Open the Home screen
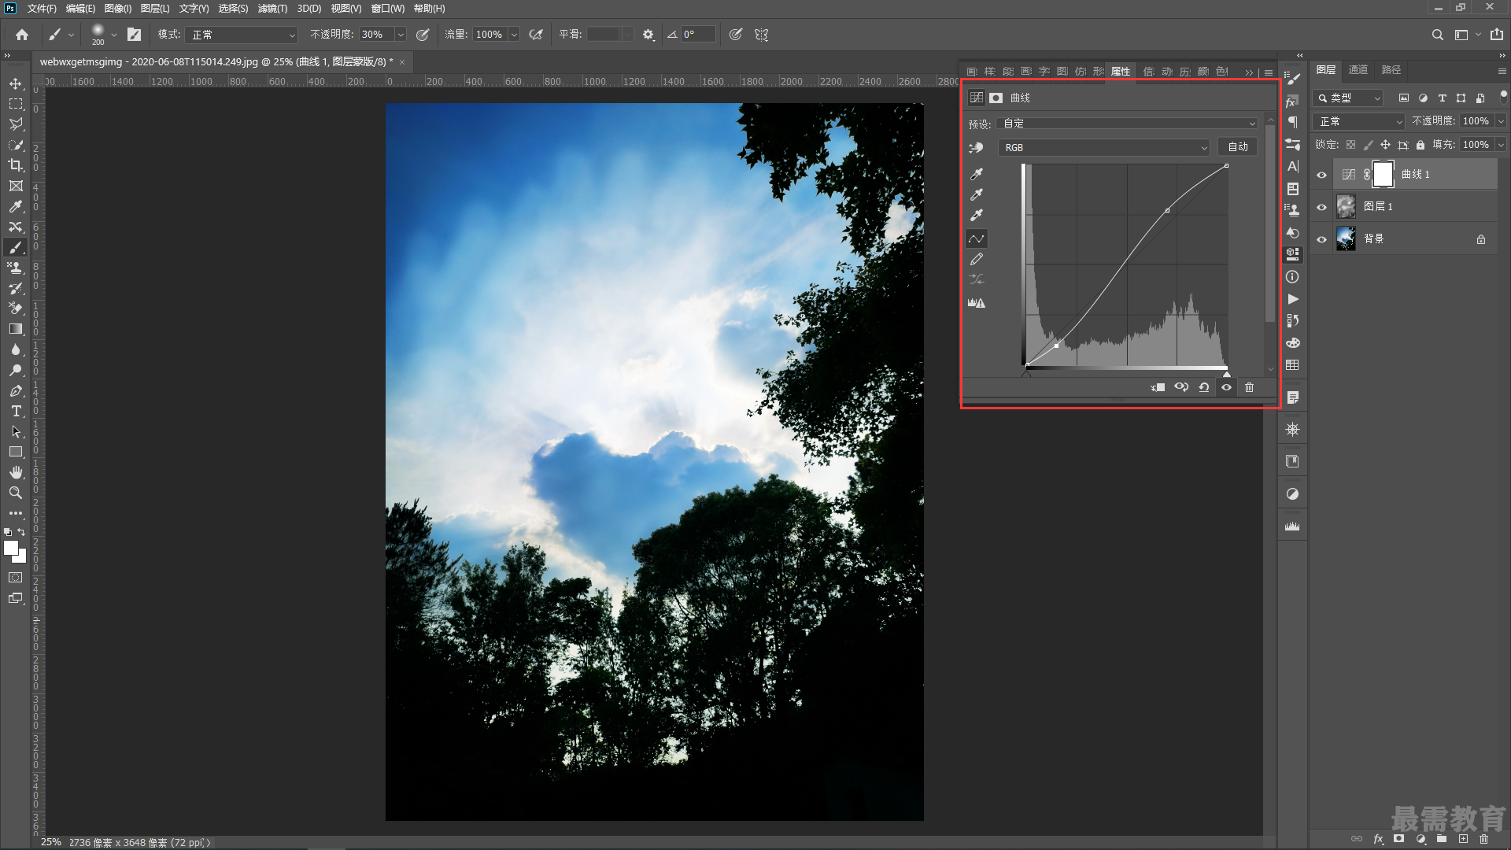The width and height of the screenshot is (1511, 850). pyautogui.click(x=22, y=35)
